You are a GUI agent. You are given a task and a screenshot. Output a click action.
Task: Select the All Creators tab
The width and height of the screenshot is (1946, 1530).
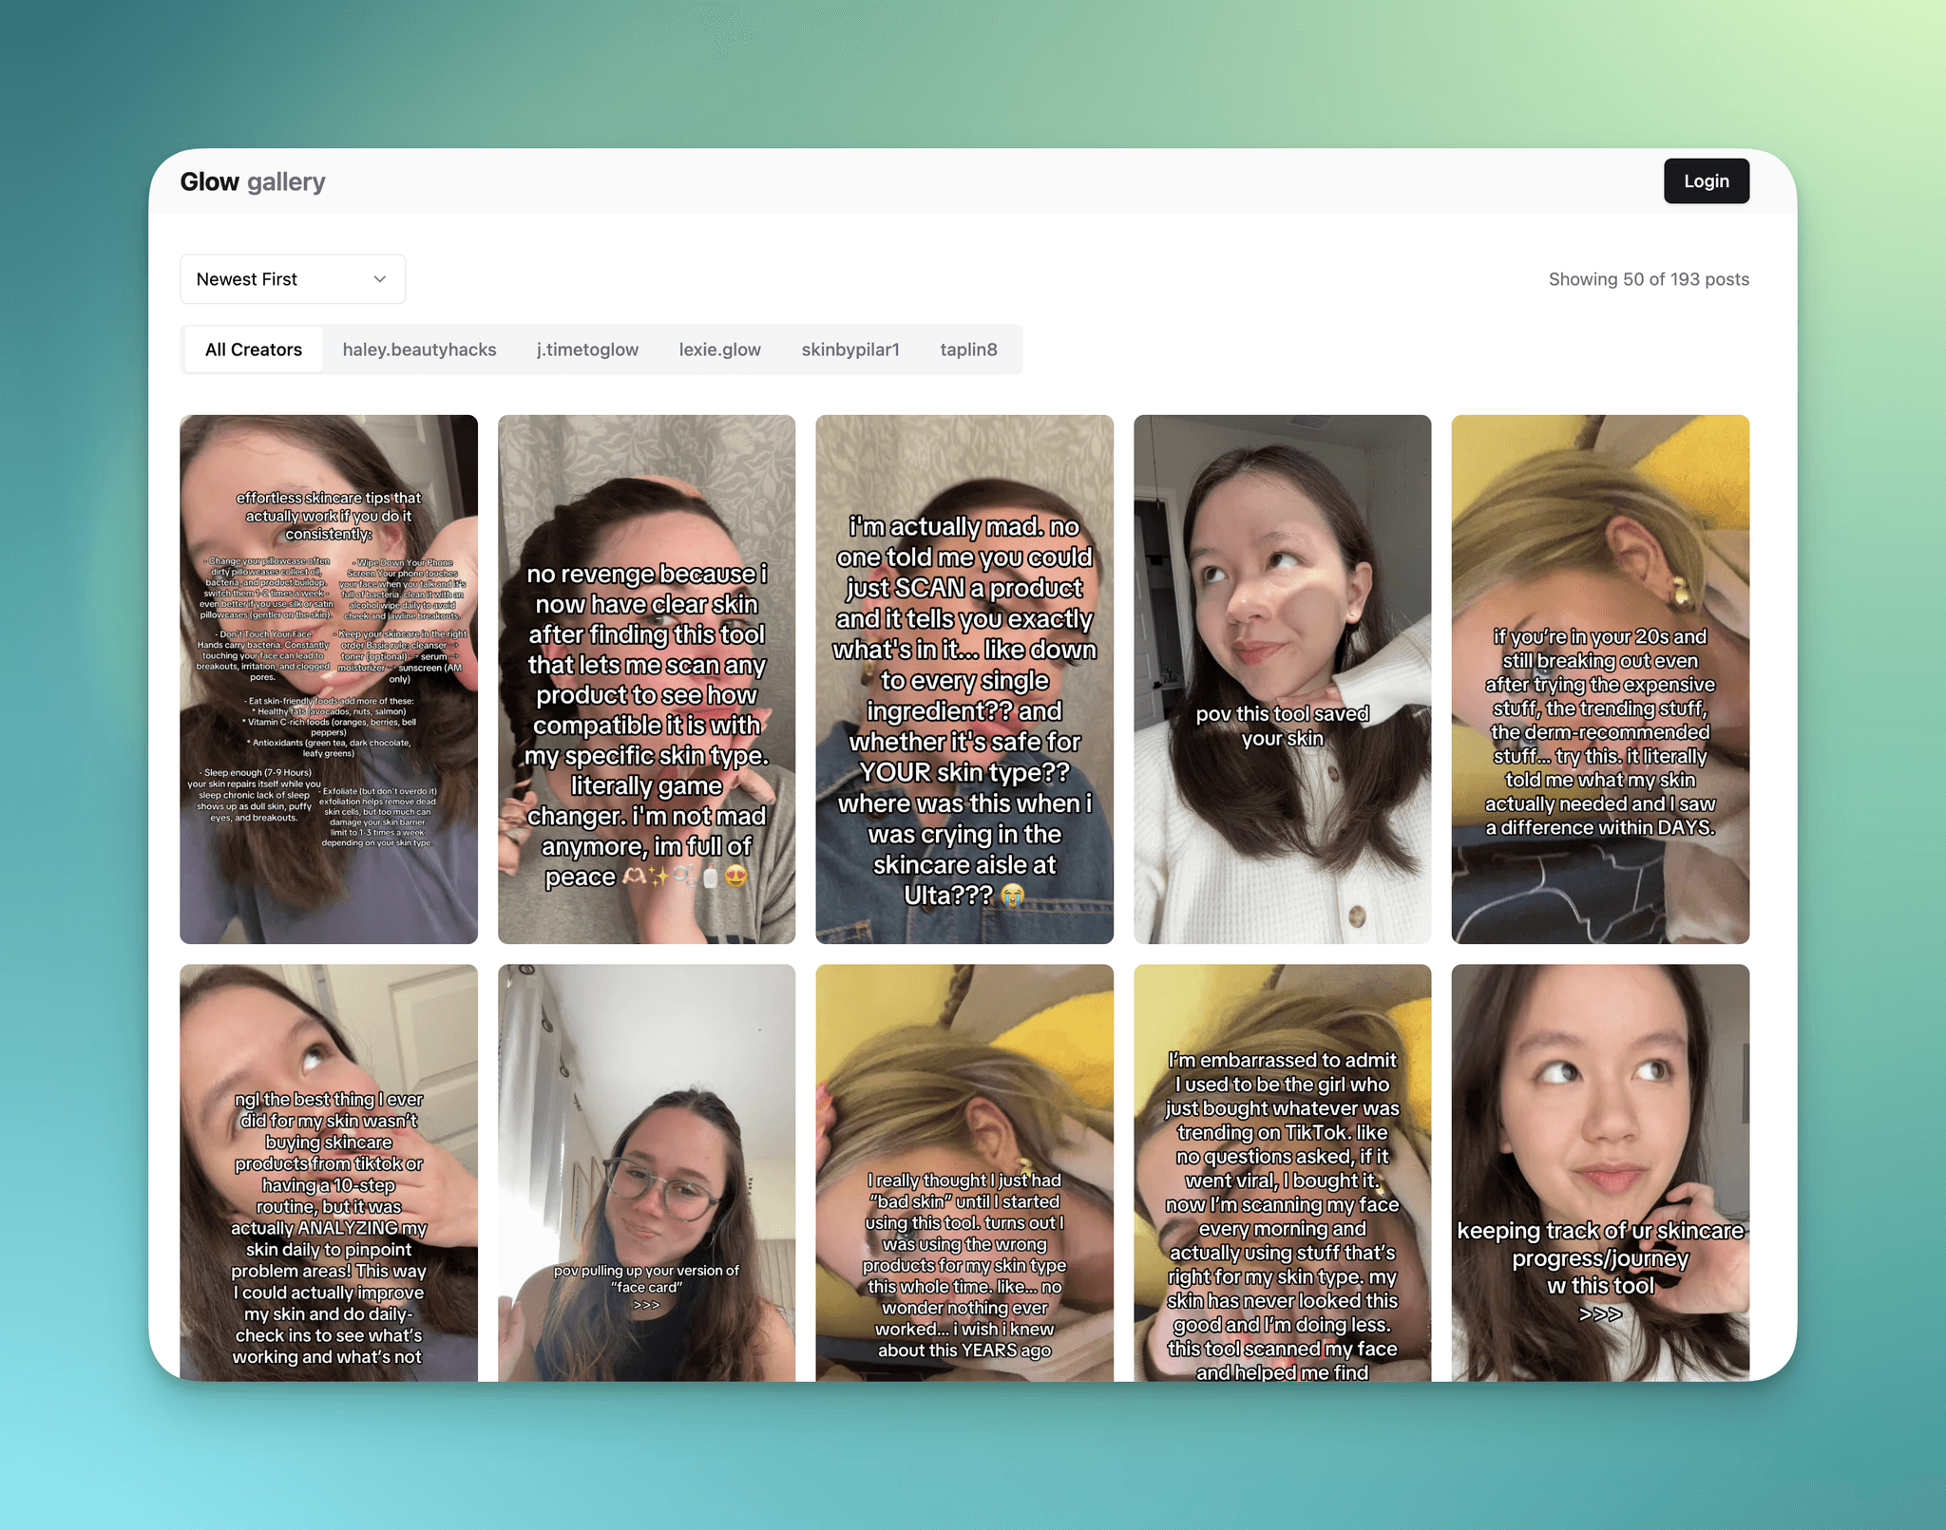coord(253,349)
